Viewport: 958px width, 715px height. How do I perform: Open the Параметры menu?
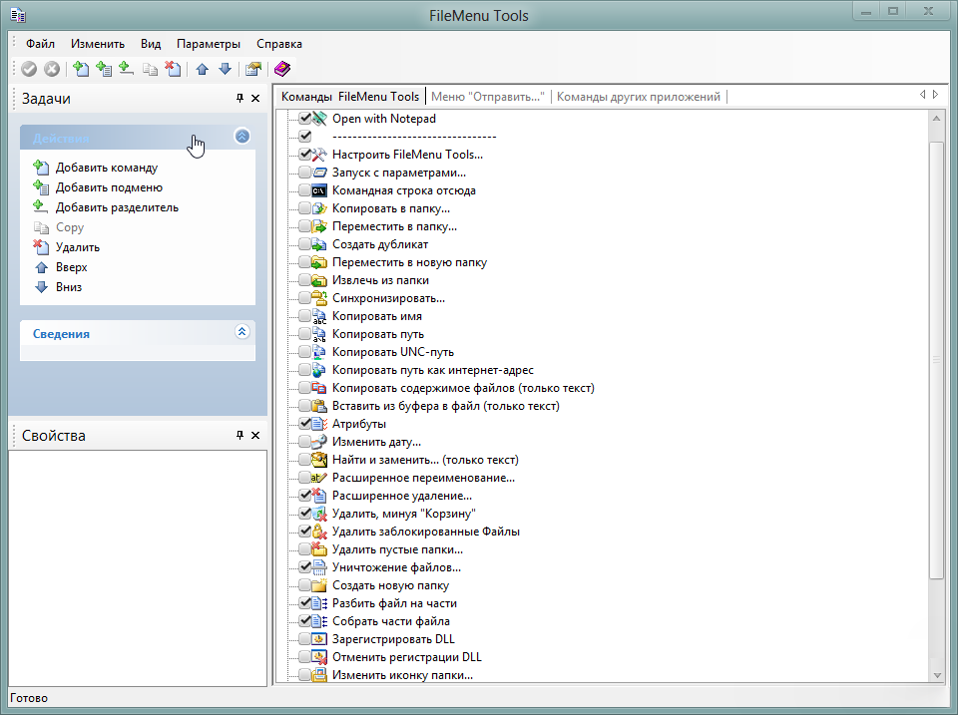pyautogui.click(x=209, y=44)
